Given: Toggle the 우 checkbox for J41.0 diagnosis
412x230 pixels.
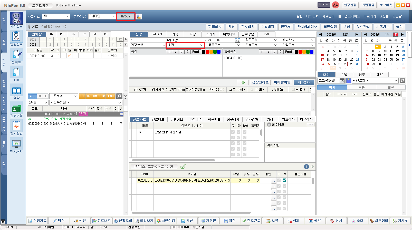Looking at the screenshot, I should [x=233, y=132].
